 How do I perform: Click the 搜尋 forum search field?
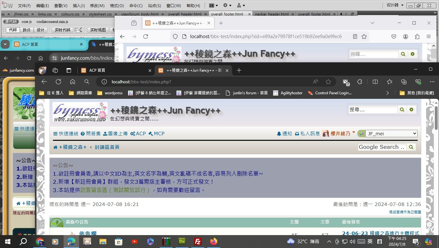[x=373, y=110]
